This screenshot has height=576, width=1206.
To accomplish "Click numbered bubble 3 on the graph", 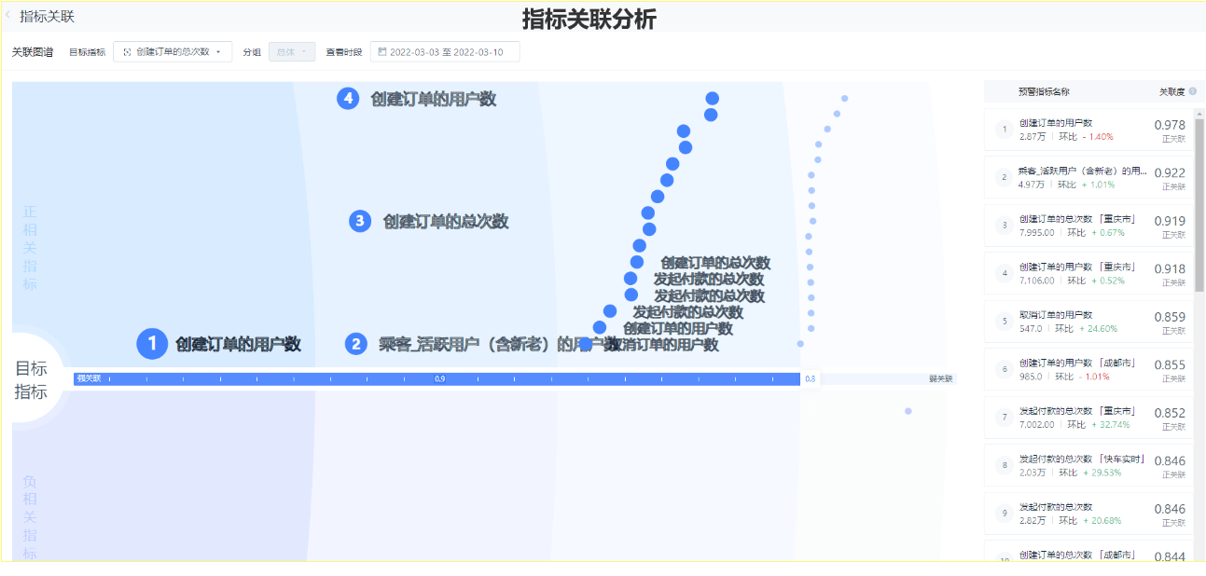I will point(360,221).
